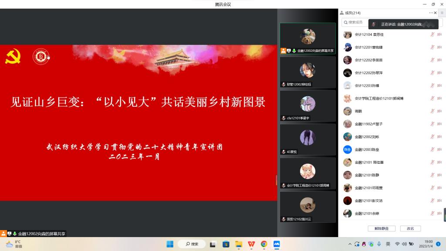Close the members panel with X icon
The image size is (446, 251).
pyautogui.click(x=435, y=13)
